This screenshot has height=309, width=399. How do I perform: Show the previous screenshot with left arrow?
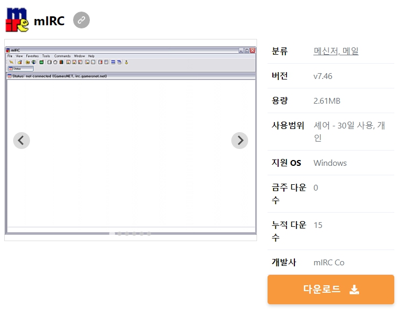(22, 141)
